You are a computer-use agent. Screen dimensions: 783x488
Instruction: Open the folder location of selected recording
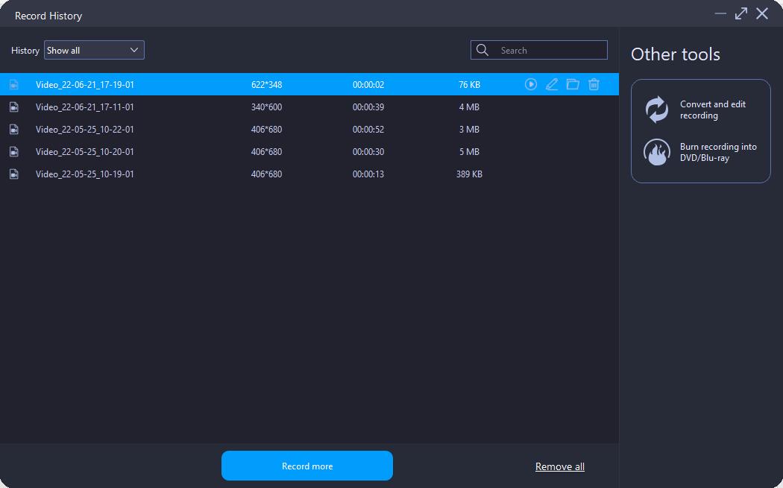coord(573,84)
